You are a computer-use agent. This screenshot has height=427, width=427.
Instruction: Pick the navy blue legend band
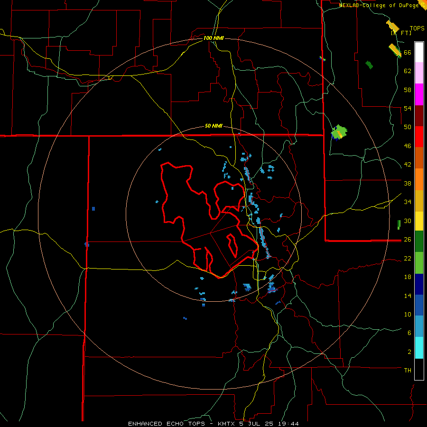pyautogui.click(x=419, y=284)
